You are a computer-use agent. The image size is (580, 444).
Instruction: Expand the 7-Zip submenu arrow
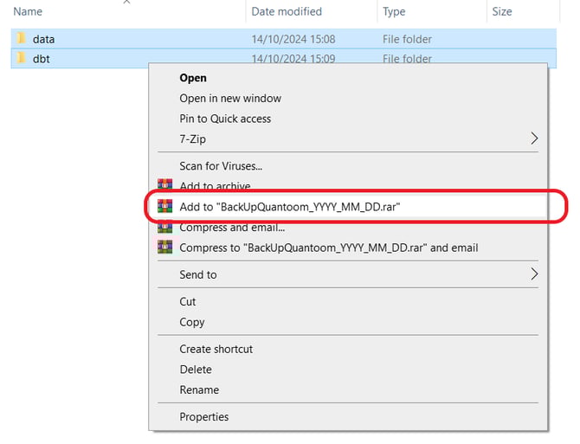pos(533,138)
